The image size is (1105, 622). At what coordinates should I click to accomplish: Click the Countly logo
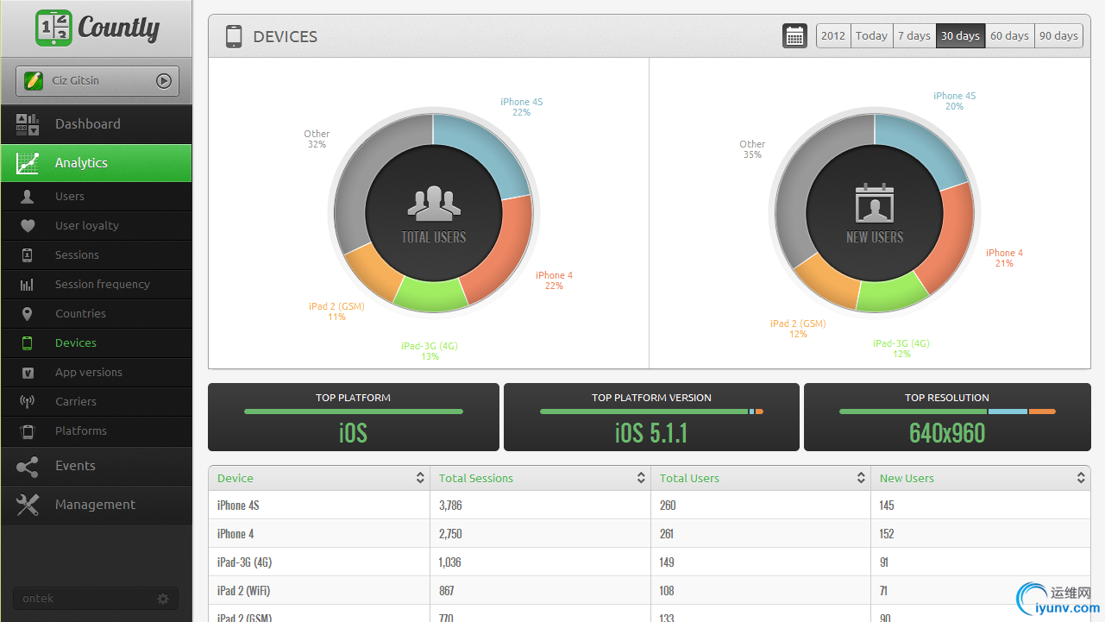97,28
